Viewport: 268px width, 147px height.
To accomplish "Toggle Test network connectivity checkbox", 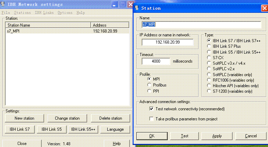I will [151, 109].
